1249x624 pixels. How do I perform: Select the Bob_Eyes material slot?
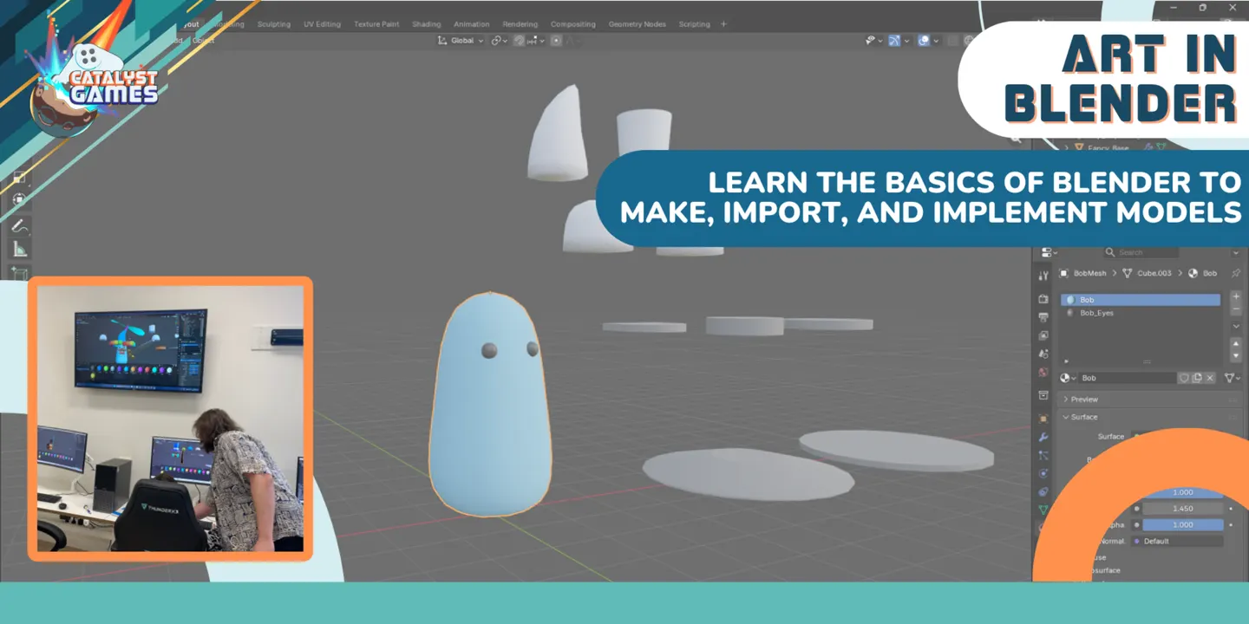(x=1141, y=313)
